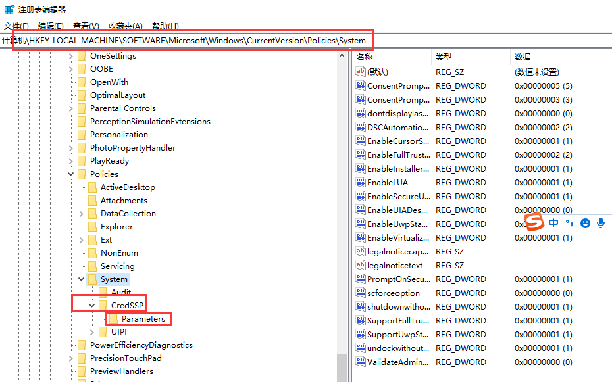
Task: Expand the DataCollection tree node
Action: coord(82,214)
